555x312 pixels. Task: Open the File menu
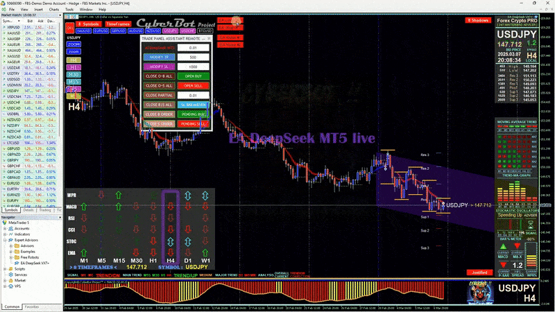12,9
